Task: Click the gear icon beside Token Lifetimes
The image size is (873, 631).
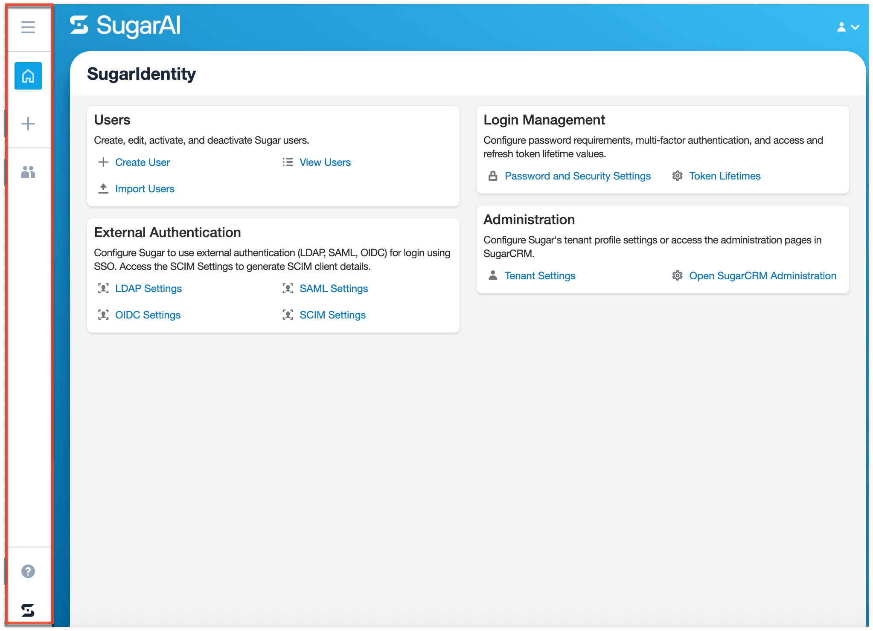Action: pos(678,176)
